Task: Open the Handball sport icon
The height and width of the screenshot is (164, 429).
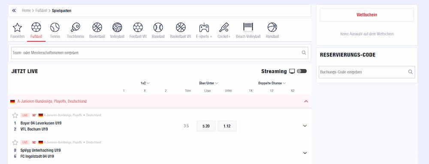Action: (272, 27)
